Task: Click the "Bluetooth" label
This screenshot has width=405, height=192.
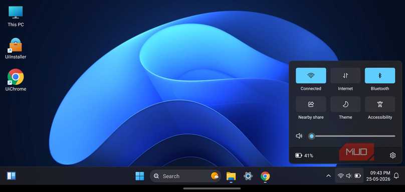Action: 380,89
